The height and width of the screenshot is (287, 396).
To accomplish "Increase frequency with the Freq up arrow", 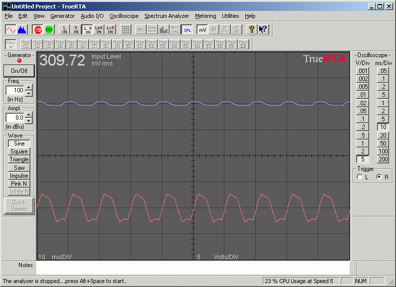I will 29,87.
